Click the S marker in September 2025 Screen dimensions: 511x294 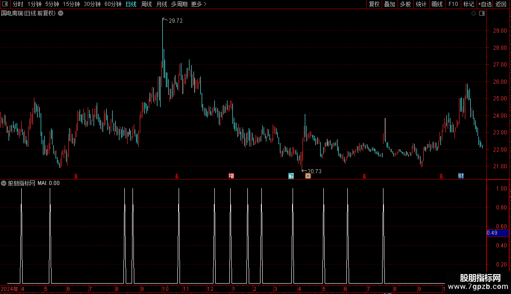441,176
